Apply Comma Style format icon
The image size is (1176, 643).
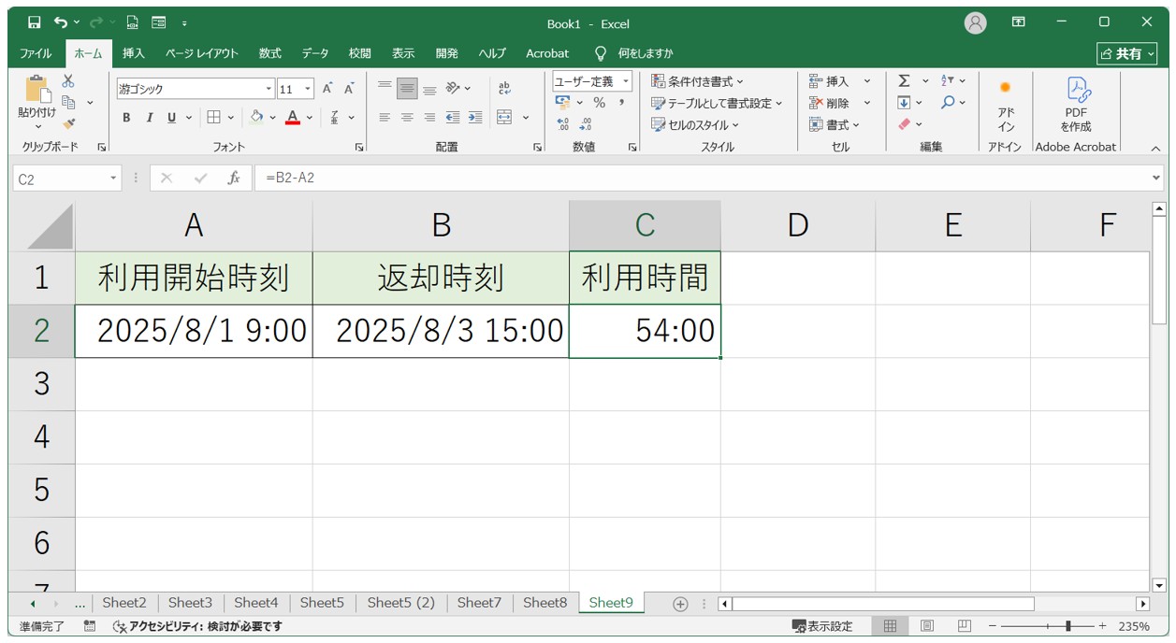coord(621,103)
